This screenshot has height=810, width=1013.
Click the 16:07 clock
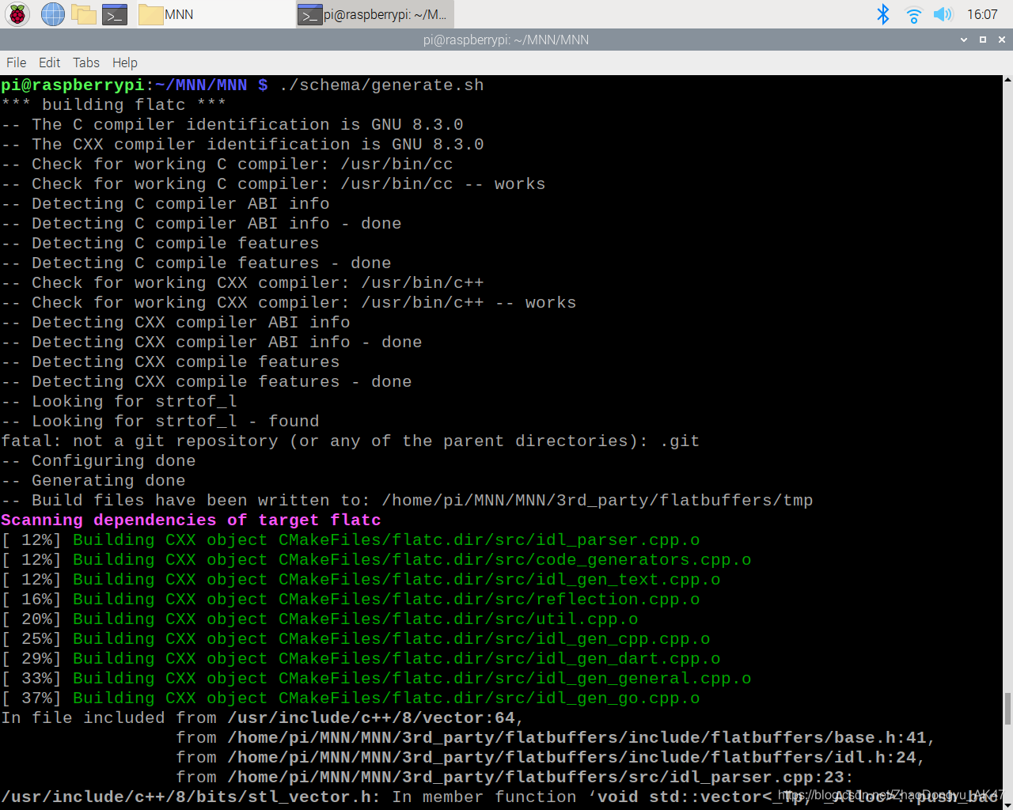click(x=982, y=14)
